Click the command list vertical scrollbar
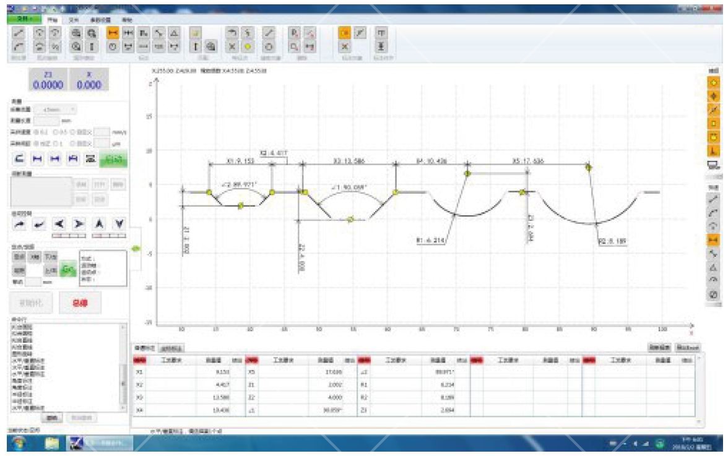The image size is (728, 456). (x=123, y=368)
